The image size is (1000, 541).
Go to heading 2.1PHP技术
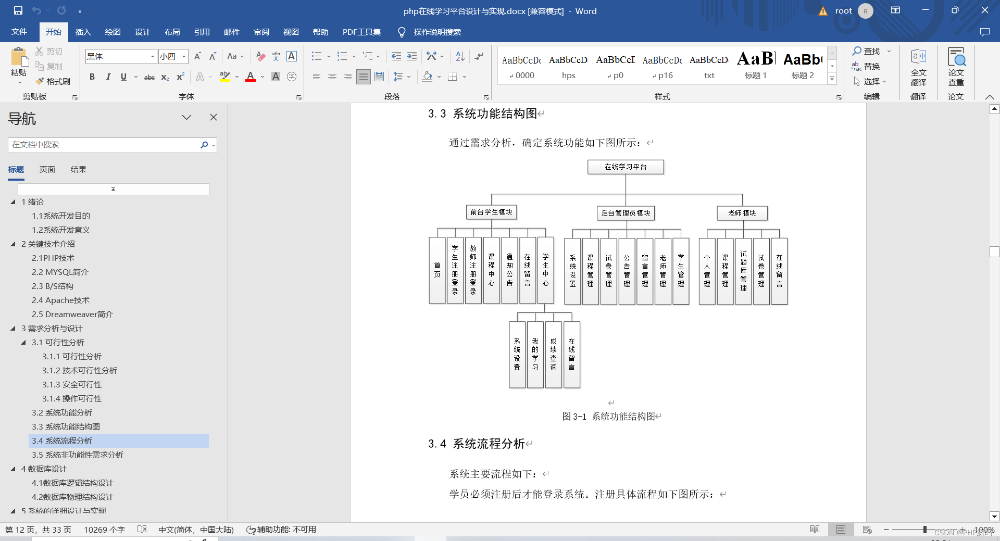click(53, 258)
